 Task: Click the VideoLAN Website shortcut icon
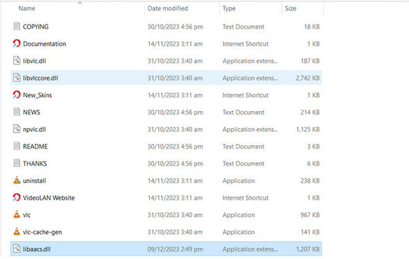[16, 198]
